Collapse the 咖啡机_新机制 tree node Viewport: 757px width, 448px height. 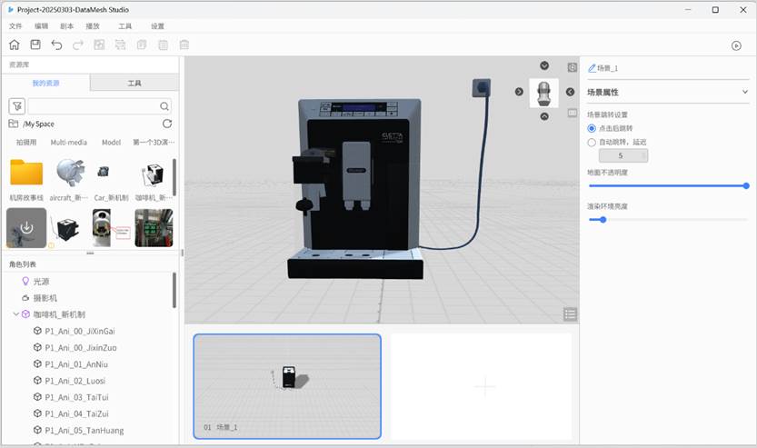(15, 314)
